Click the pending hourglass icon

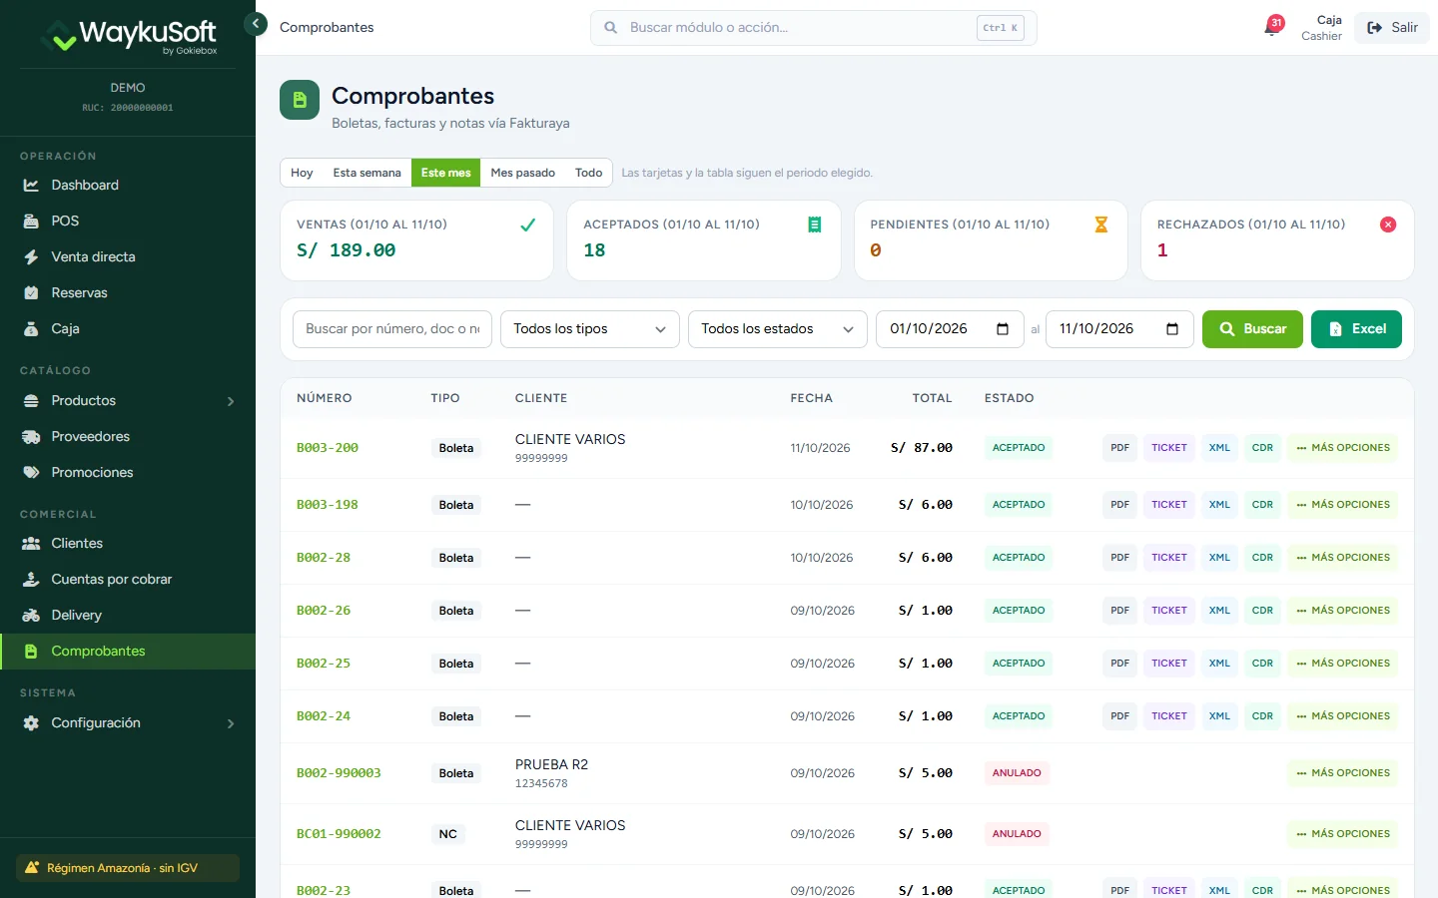1101,224
